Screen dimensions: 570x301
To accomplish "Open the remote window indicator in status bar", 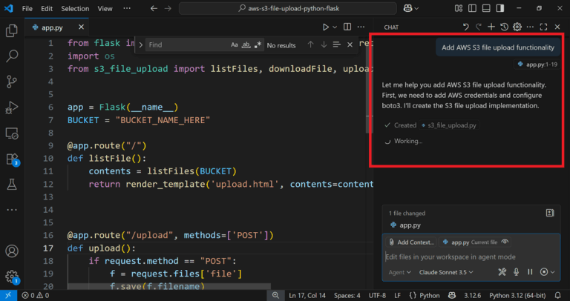I will 8,296.
